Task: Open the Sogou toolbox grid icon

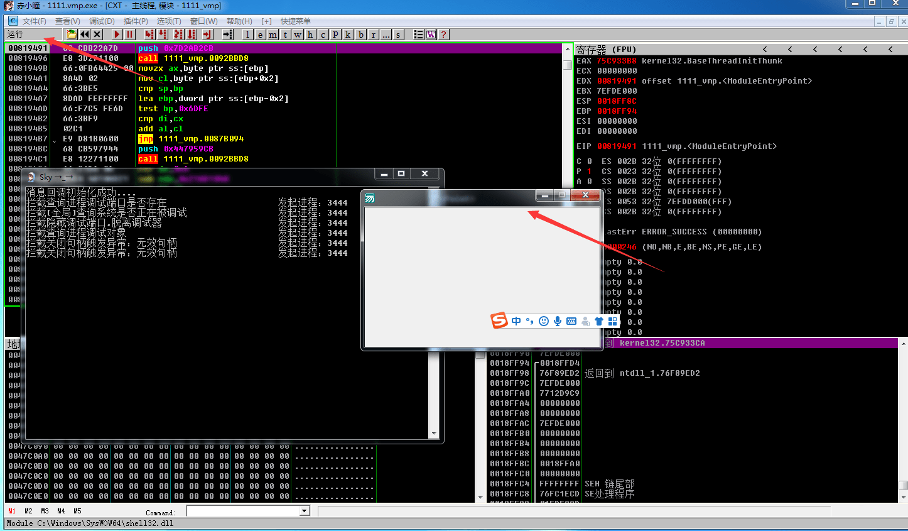Action: [613, 321]
